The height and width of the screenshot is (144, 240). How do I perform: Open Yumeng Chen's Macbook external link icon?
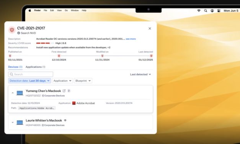pos(64,91)
